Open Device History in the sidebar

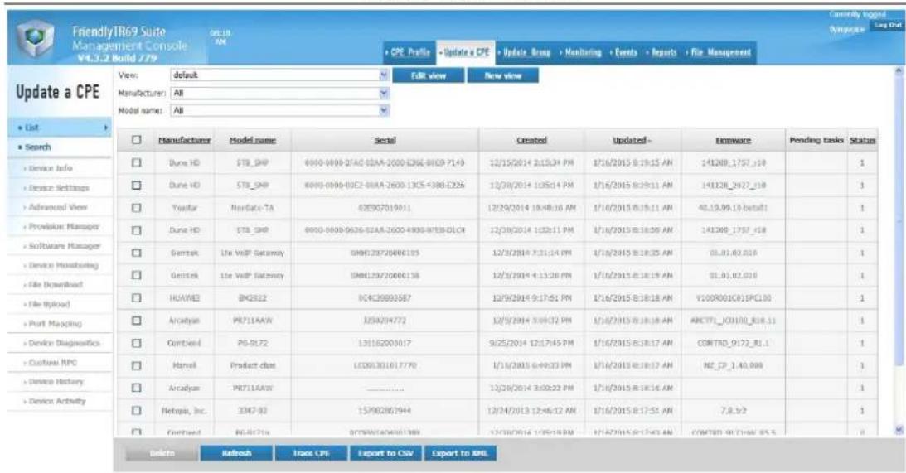point(56,382)
